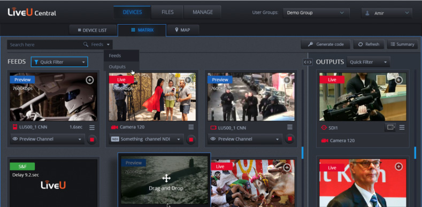Open hamburger menu for police LU500_1 CNN feed

[x=289, y=127]
